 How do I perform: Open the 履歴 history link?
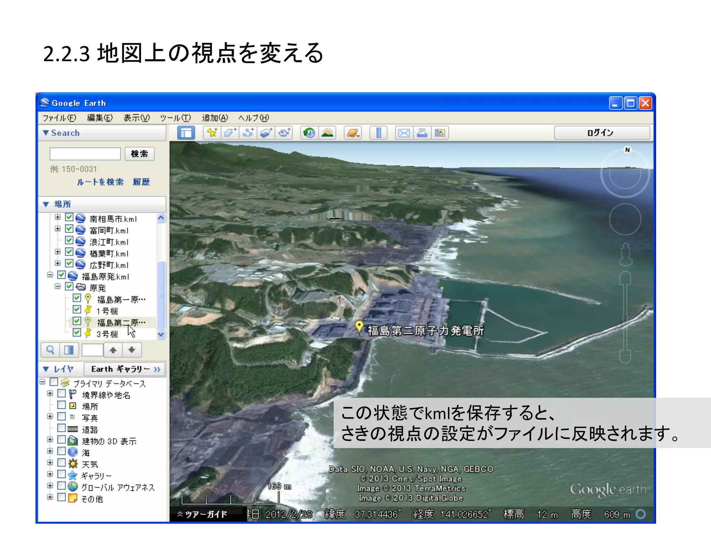141,182
